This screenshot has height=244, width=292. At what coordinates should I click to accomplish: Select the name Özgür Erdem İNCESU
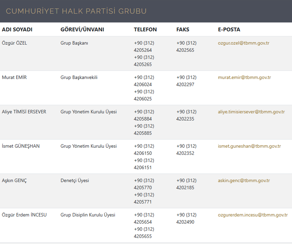pyautogui.click(x=24, y=215)
